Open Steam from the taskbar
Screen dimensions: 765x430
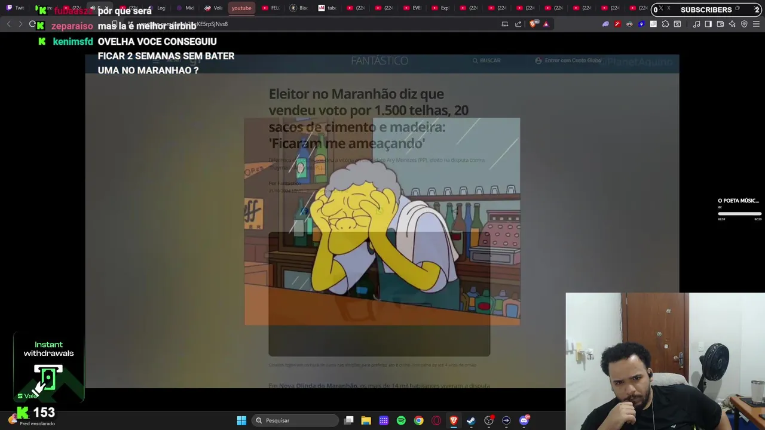471,420
